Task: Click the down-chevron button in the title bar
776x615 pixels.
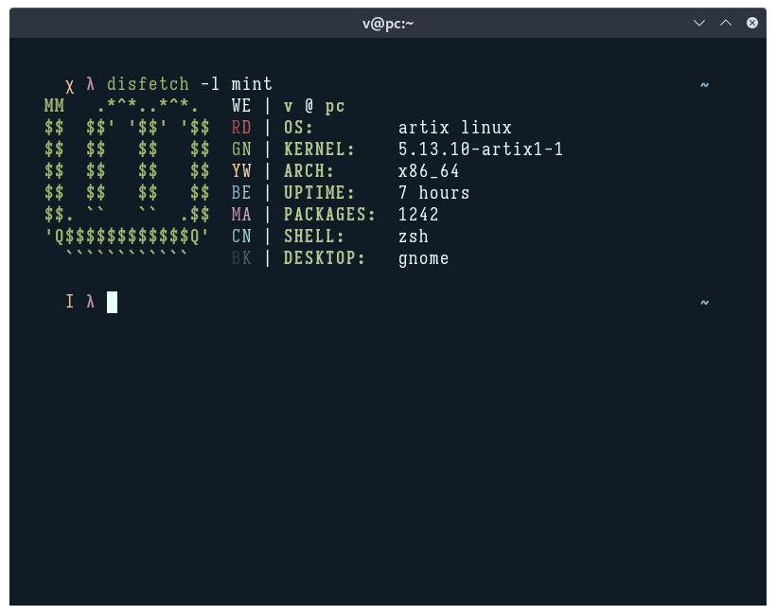Action: click(698, 23)
